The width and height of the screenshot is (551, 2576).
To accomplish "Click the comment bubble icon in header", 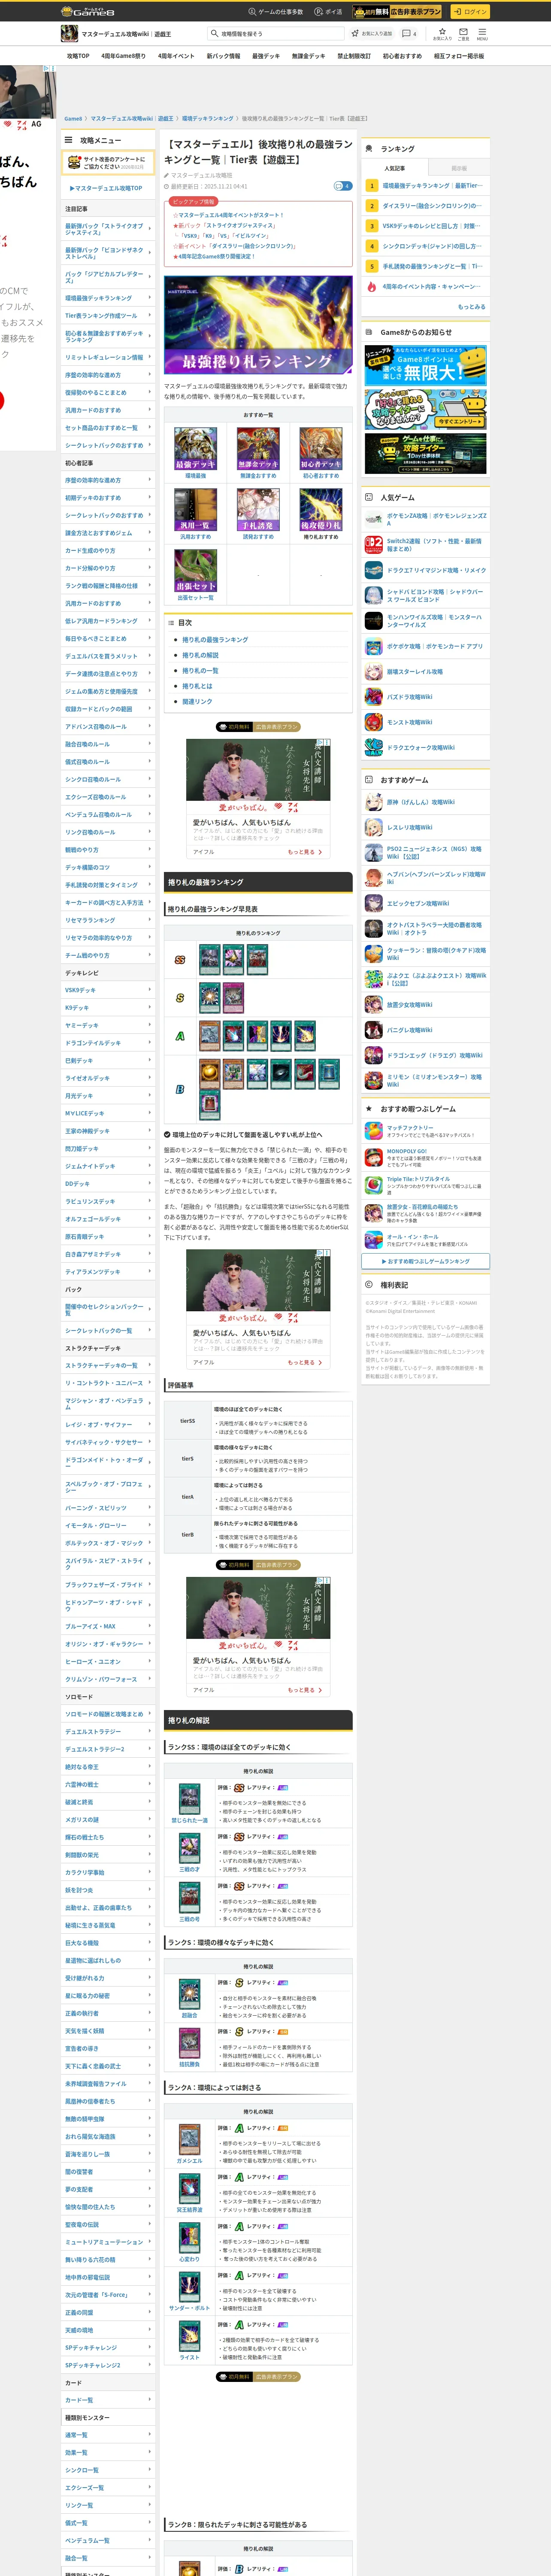I will (408, 34).
